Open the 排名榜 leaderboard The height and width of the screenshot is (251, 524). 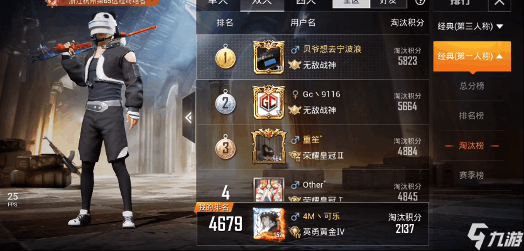tap(472, 116)
